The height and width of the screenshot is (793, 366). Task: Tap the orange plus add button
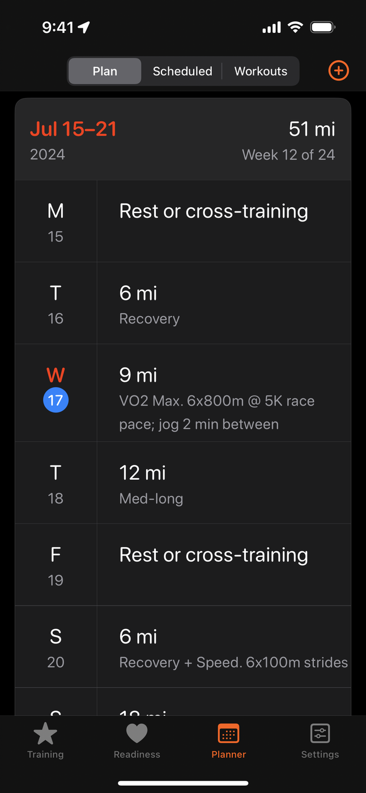[338, 71]
